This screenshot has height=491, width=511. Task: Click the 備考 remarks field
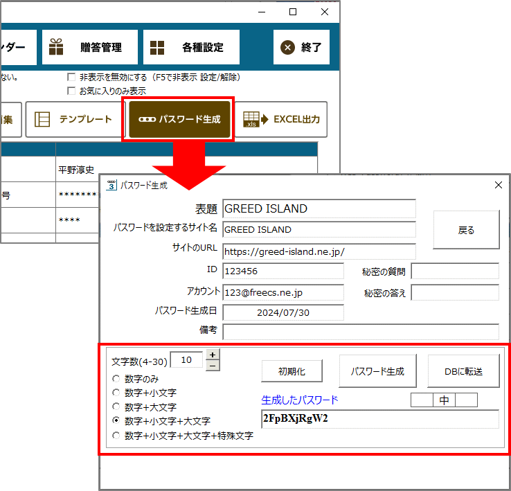coord(361,332)
